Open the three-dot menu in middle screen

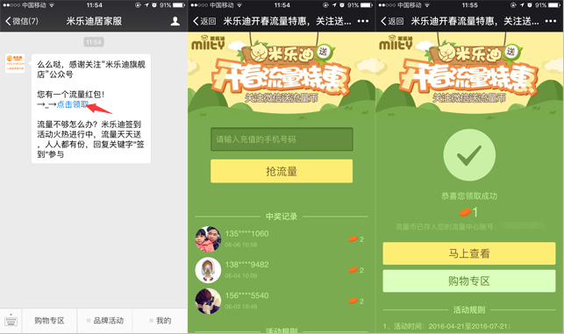click(363, 21)
